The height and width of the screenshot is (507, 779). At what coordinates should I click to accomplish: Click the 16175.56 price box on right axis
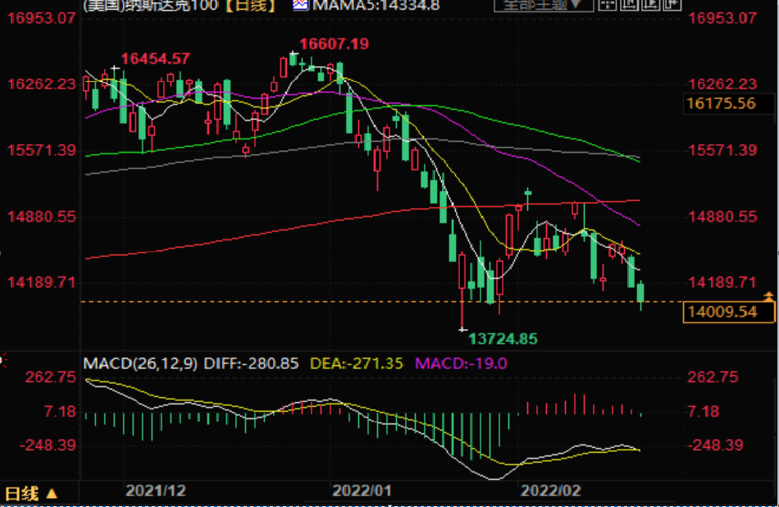[x=721, y=103]
